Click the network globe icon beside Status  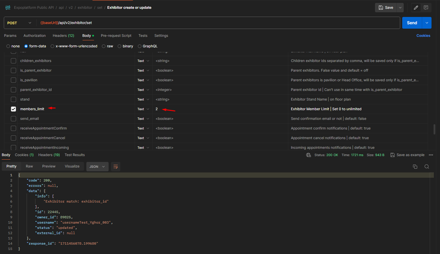309,155
